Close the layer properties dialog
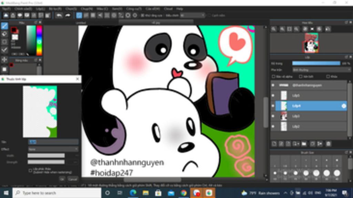The width and height of the screenshot is (353, 198). click(x=78, y=79)
